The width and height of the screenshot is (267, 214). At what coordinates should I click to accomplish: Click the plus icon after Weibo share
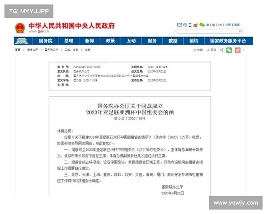pos(243,50)
